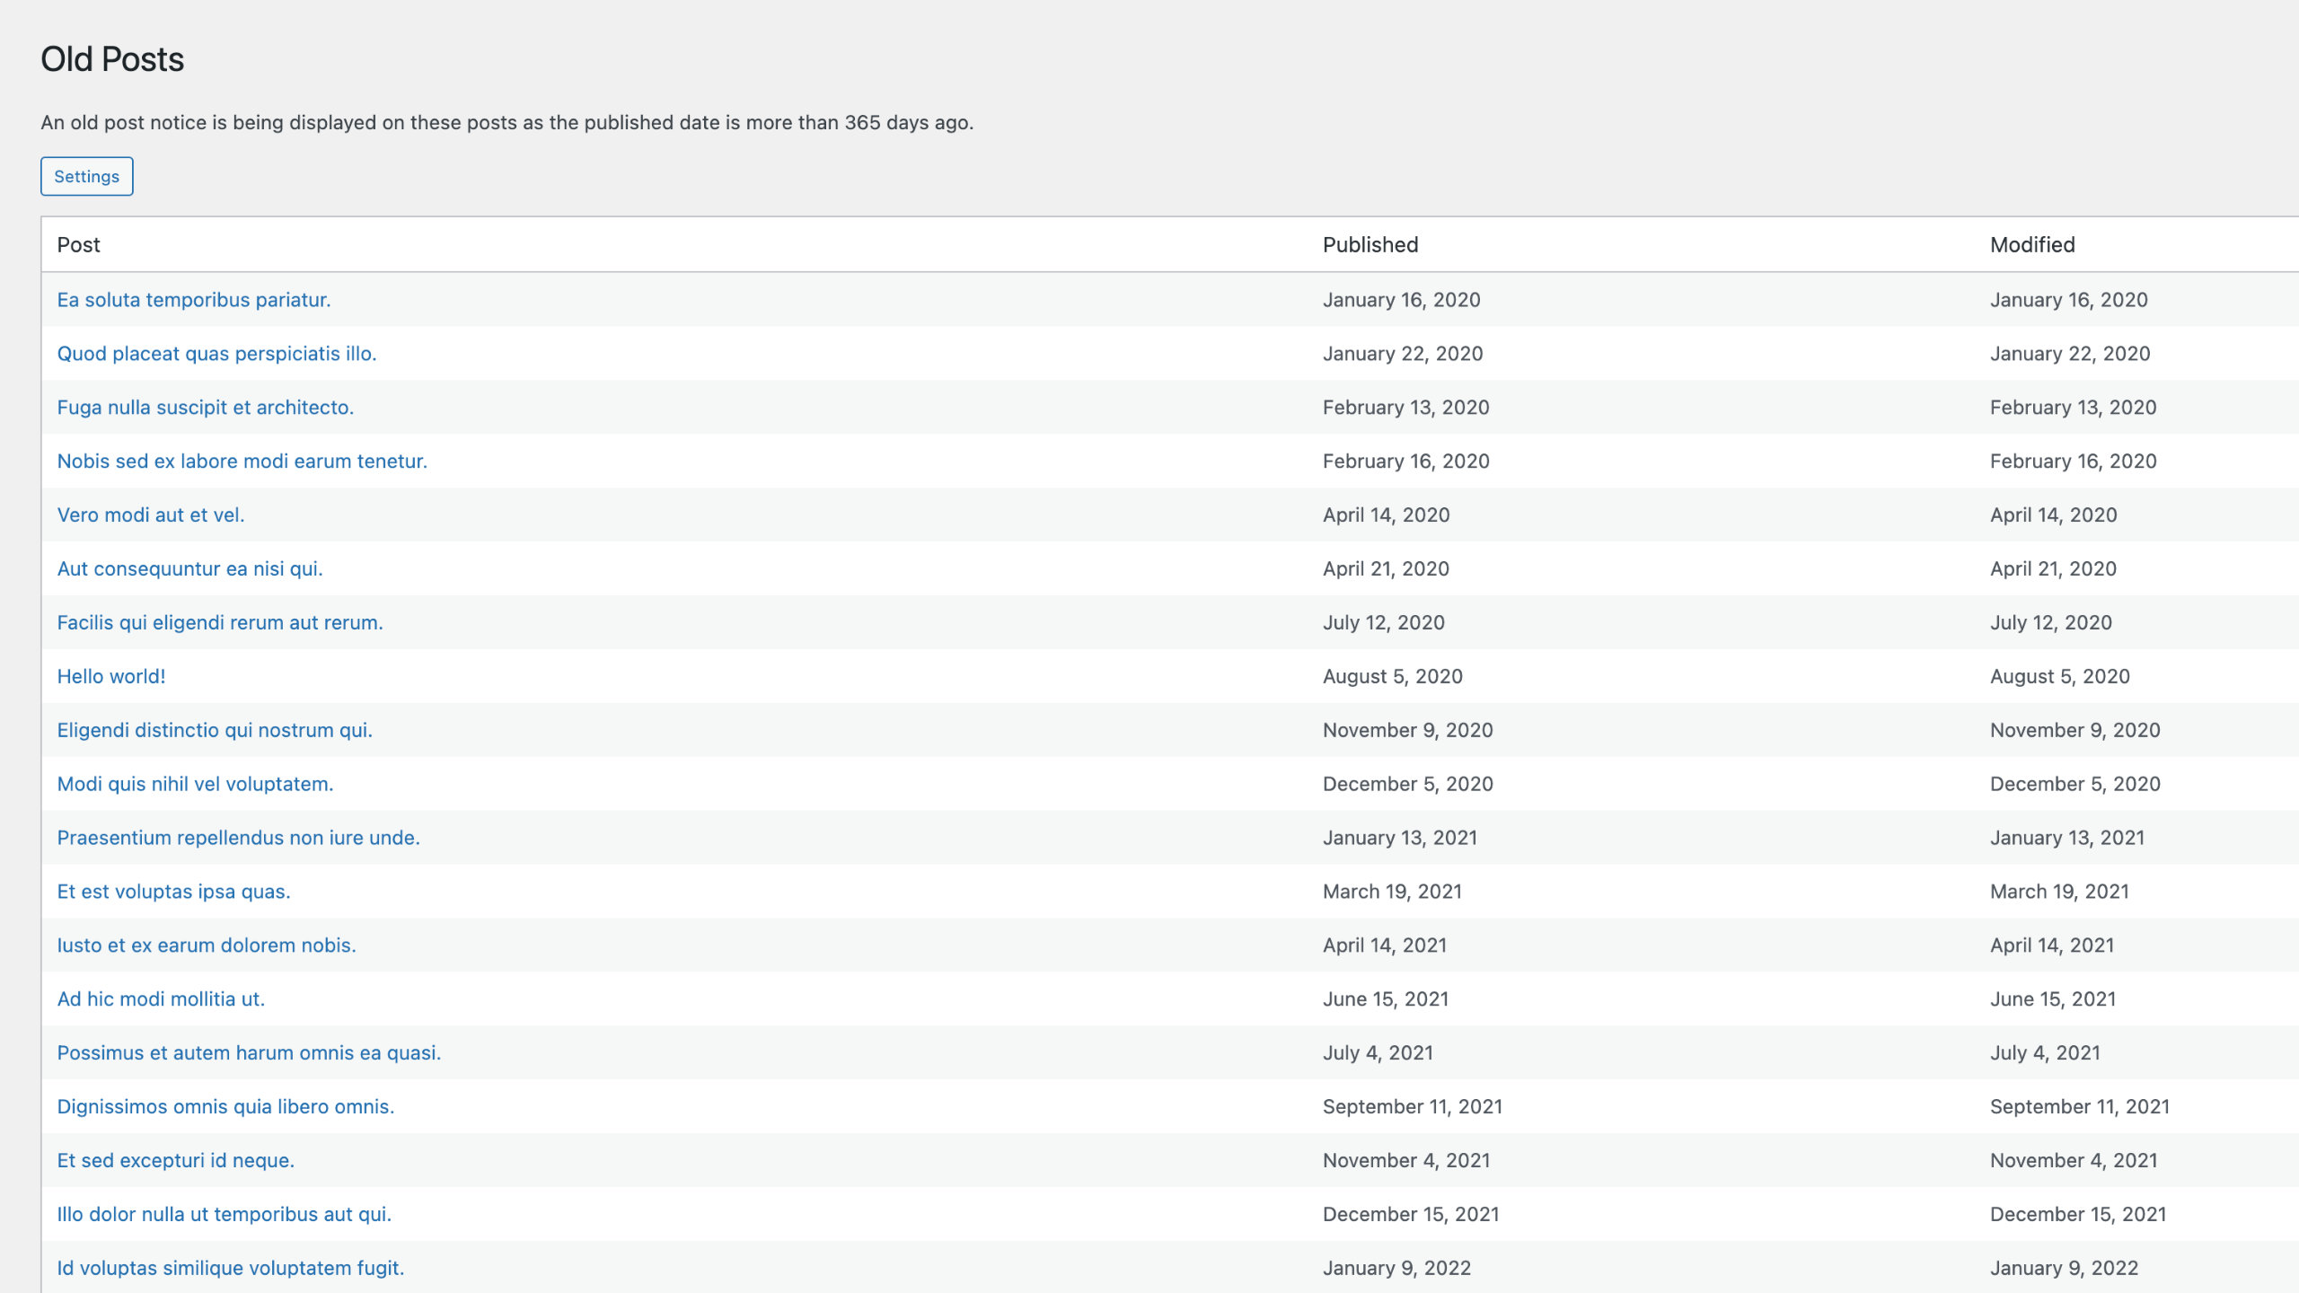Open post 'Quod placeat quas perspiciatis illo.'
The width and height of the screenshot is (2299, 1293).
click(x=216, y=354)
